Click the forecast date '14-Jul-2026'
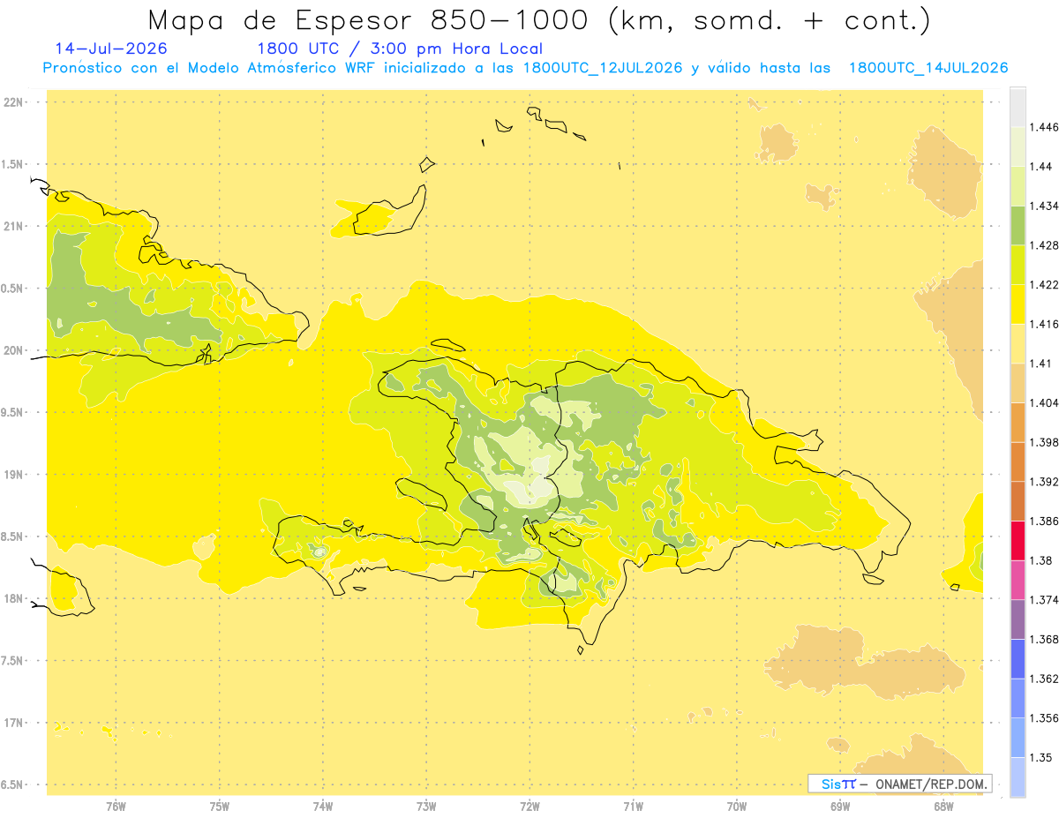This screenshot has height=818, width=1059. [111, 49]
